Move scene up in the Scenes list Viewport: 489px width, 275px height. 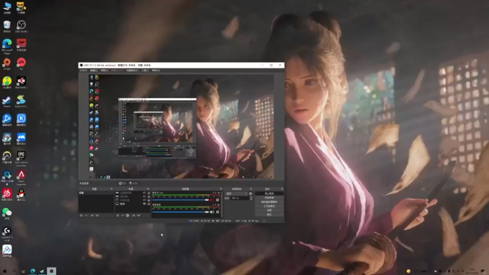[x=92, y=216]
